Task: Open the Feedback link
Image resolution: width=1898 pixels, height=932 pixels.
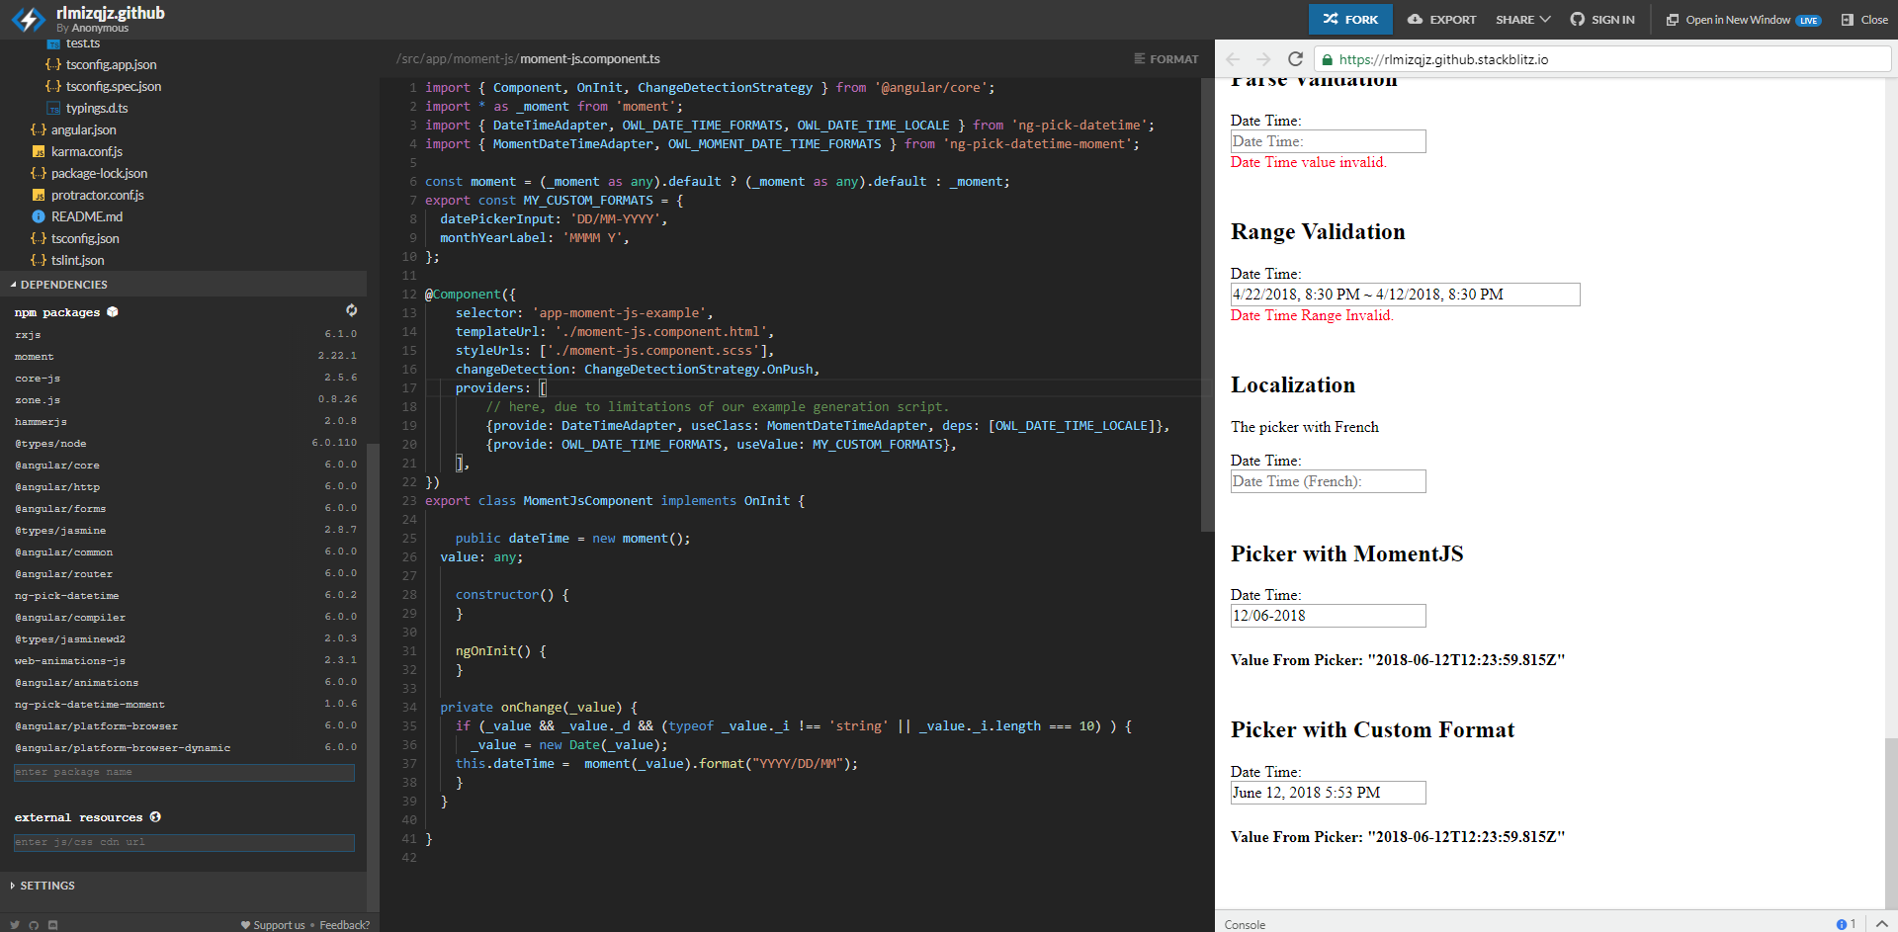Action: pyautogui.click(x=343, y=925)
